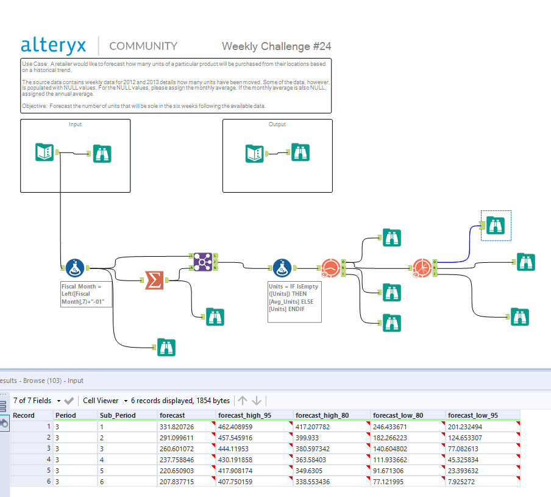Select the Browse tool fed by Summarize
The height and width of the screenshot is (497, 551).
point(215,316)
